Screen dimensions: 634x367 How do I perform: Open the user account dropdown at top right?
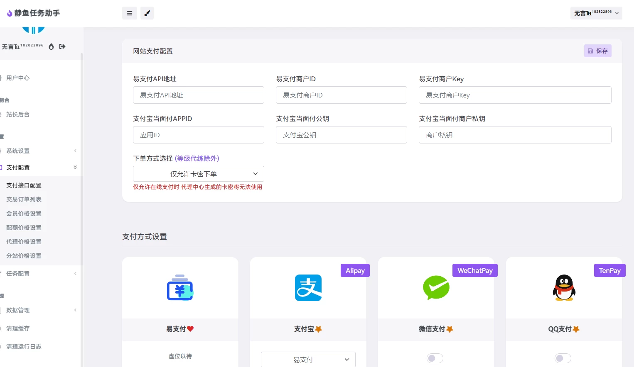point(596,13)
